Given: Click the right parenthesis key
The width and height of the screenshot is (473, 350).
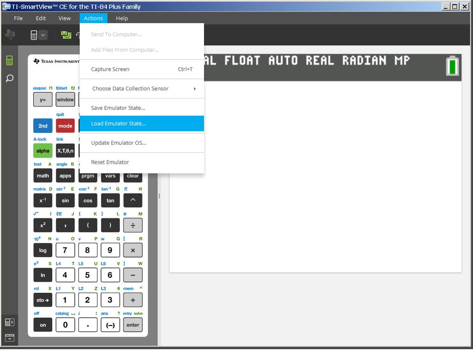Looking at the screenshot, I should (110, 225).
